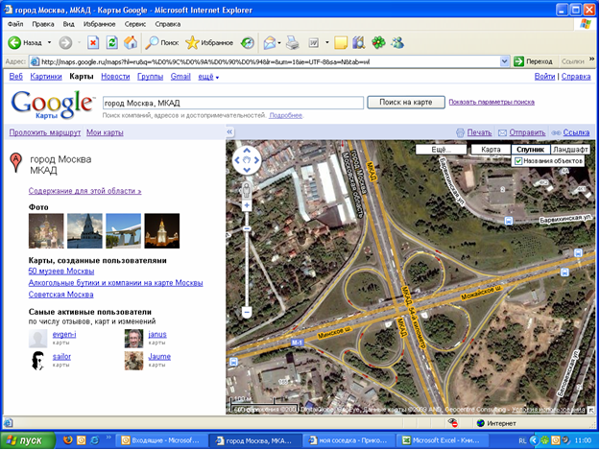This screenshot has height=450, width=600.
Task: Open St. Basil's cathedral photo thumbnail
Action: click(x=46, y=231)
